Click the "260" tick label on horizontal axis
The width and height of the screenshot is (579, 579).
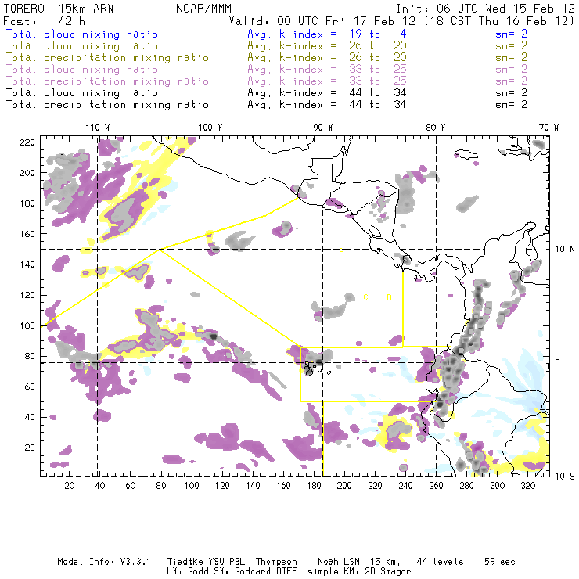click(x=436, y=486)
